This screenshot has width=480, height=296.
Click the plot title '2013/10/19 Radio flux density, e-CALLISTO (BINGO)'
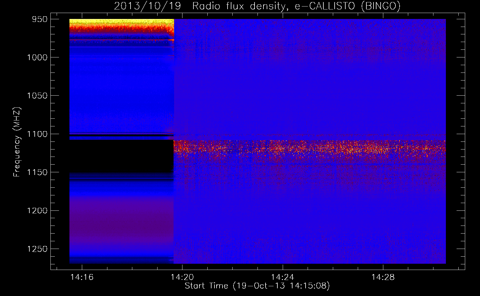point(257,6)
